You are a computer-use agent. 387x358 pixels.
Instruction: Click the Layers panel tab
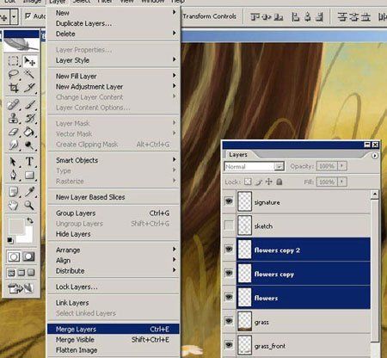click(x=238, y=155)
